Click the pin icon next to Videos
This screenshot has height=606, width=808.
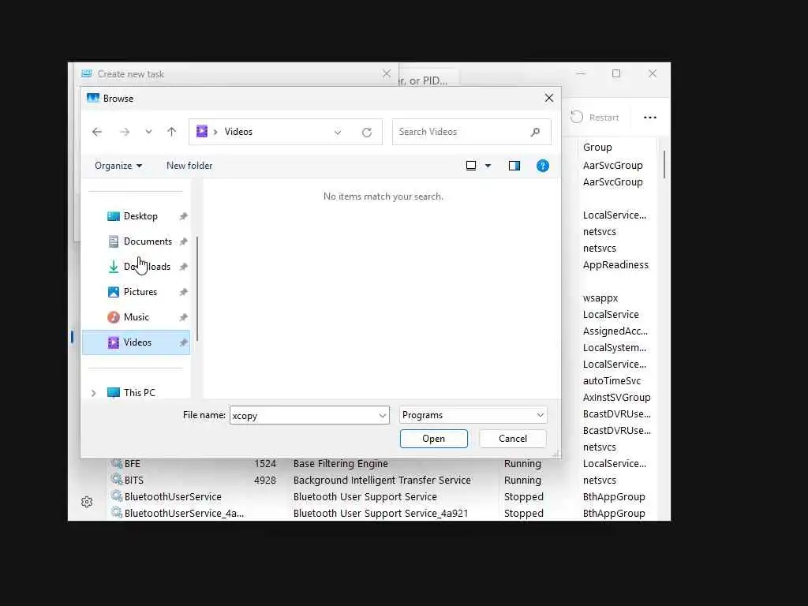pyautogui.click(x=183, y=342)
